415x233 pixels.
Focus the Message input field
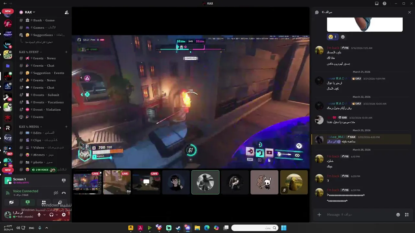pos(359,215)
